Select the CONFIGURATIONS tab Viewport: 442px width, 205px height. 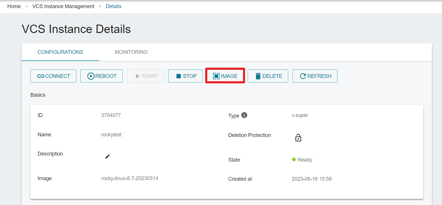coord(60,52)
